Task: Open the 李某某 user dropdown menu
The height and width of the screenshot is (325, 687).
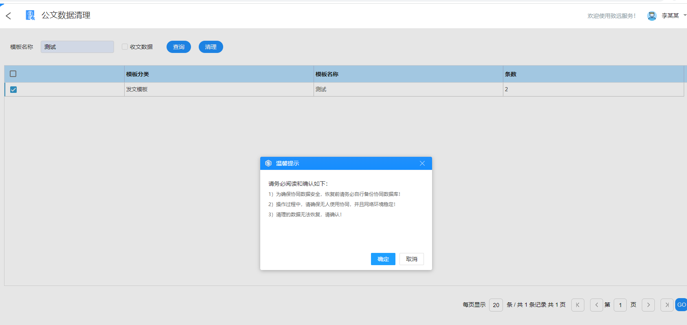Action: click(x=685, y=15)
